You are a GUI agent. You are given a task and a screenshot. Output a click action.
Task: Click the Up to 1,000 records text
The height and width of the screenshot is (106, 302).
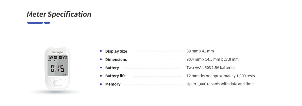click(220, 84)
